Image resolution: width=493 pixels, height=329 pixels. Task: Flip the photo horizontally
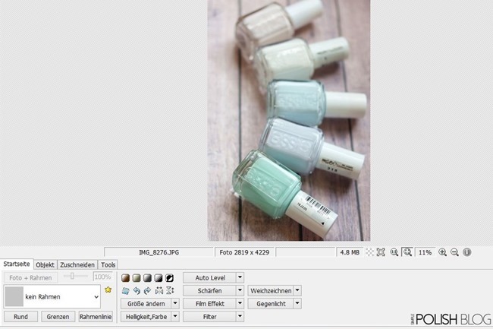coord(159,290)
